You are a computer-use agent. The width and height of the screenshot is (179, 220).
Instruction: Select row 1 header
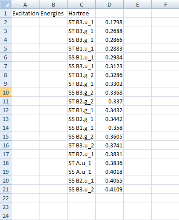tap(6, 13)
